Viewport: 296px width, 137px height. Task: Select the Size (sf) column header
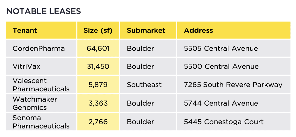[x=98, y=31]
